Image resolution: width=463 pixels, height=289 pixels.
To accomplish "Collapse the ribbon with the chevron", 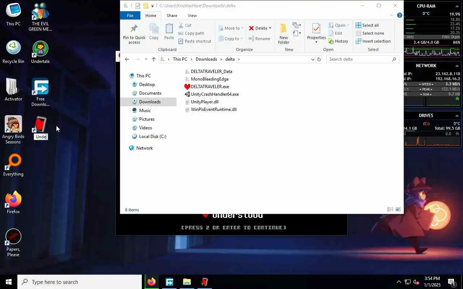I will (x=392, y=15).
